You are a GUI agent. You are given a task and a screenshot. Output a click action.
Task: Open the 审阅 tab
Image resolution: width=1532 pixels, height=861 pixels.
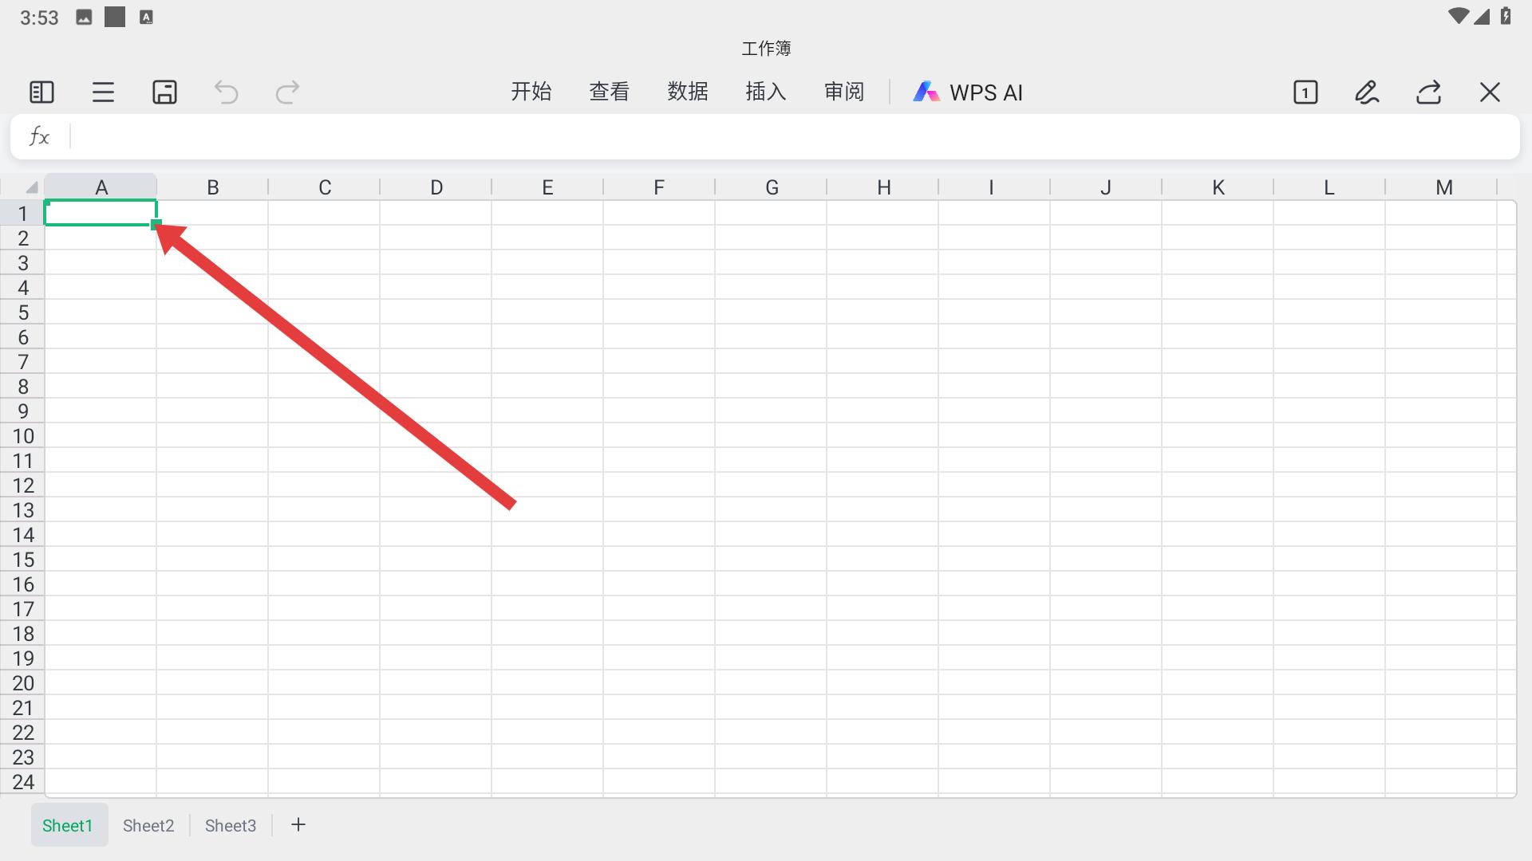coord(844,92)
